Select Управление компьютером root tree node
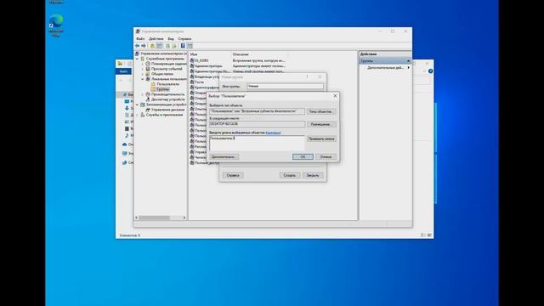 (x=163, y=54)
